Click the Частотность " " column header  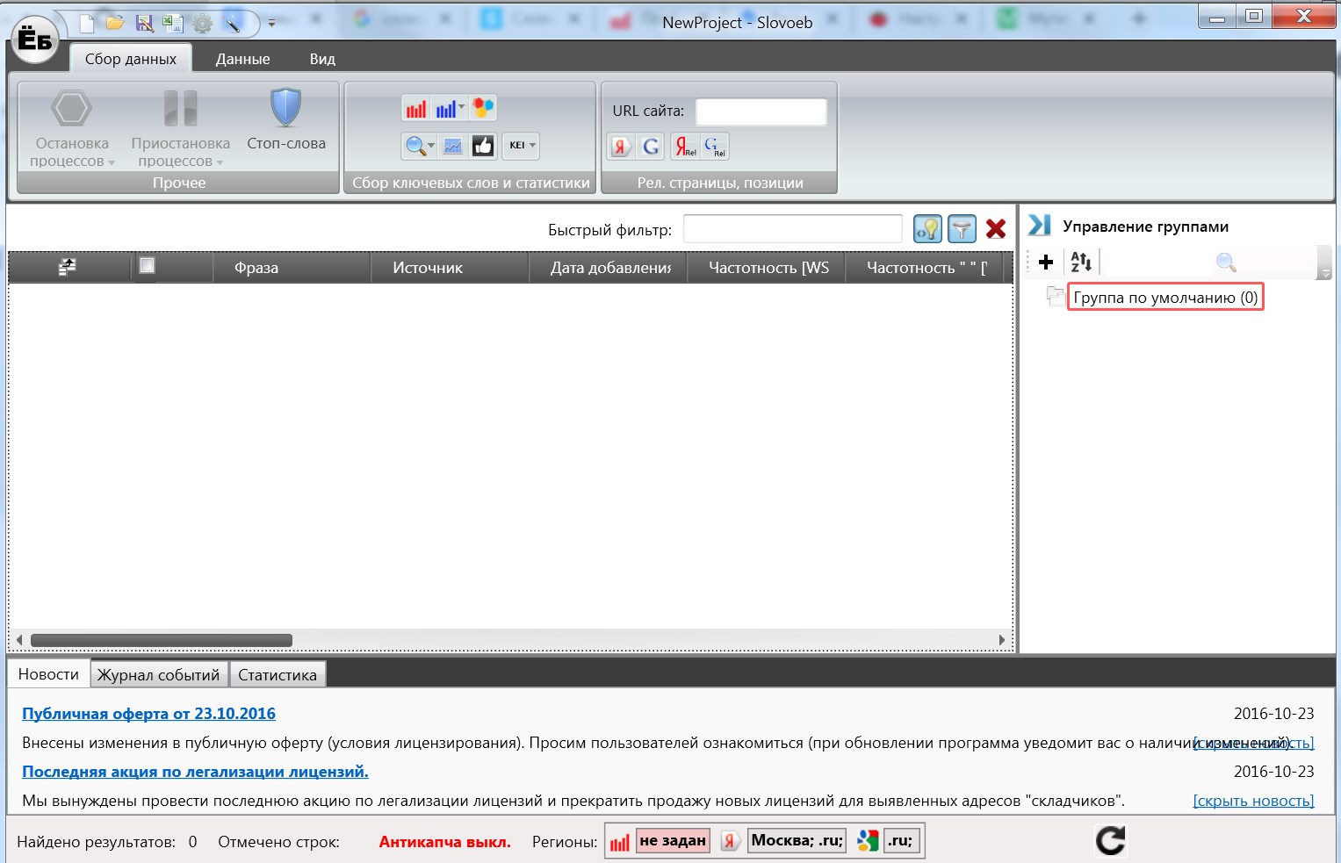coord(926,268)
